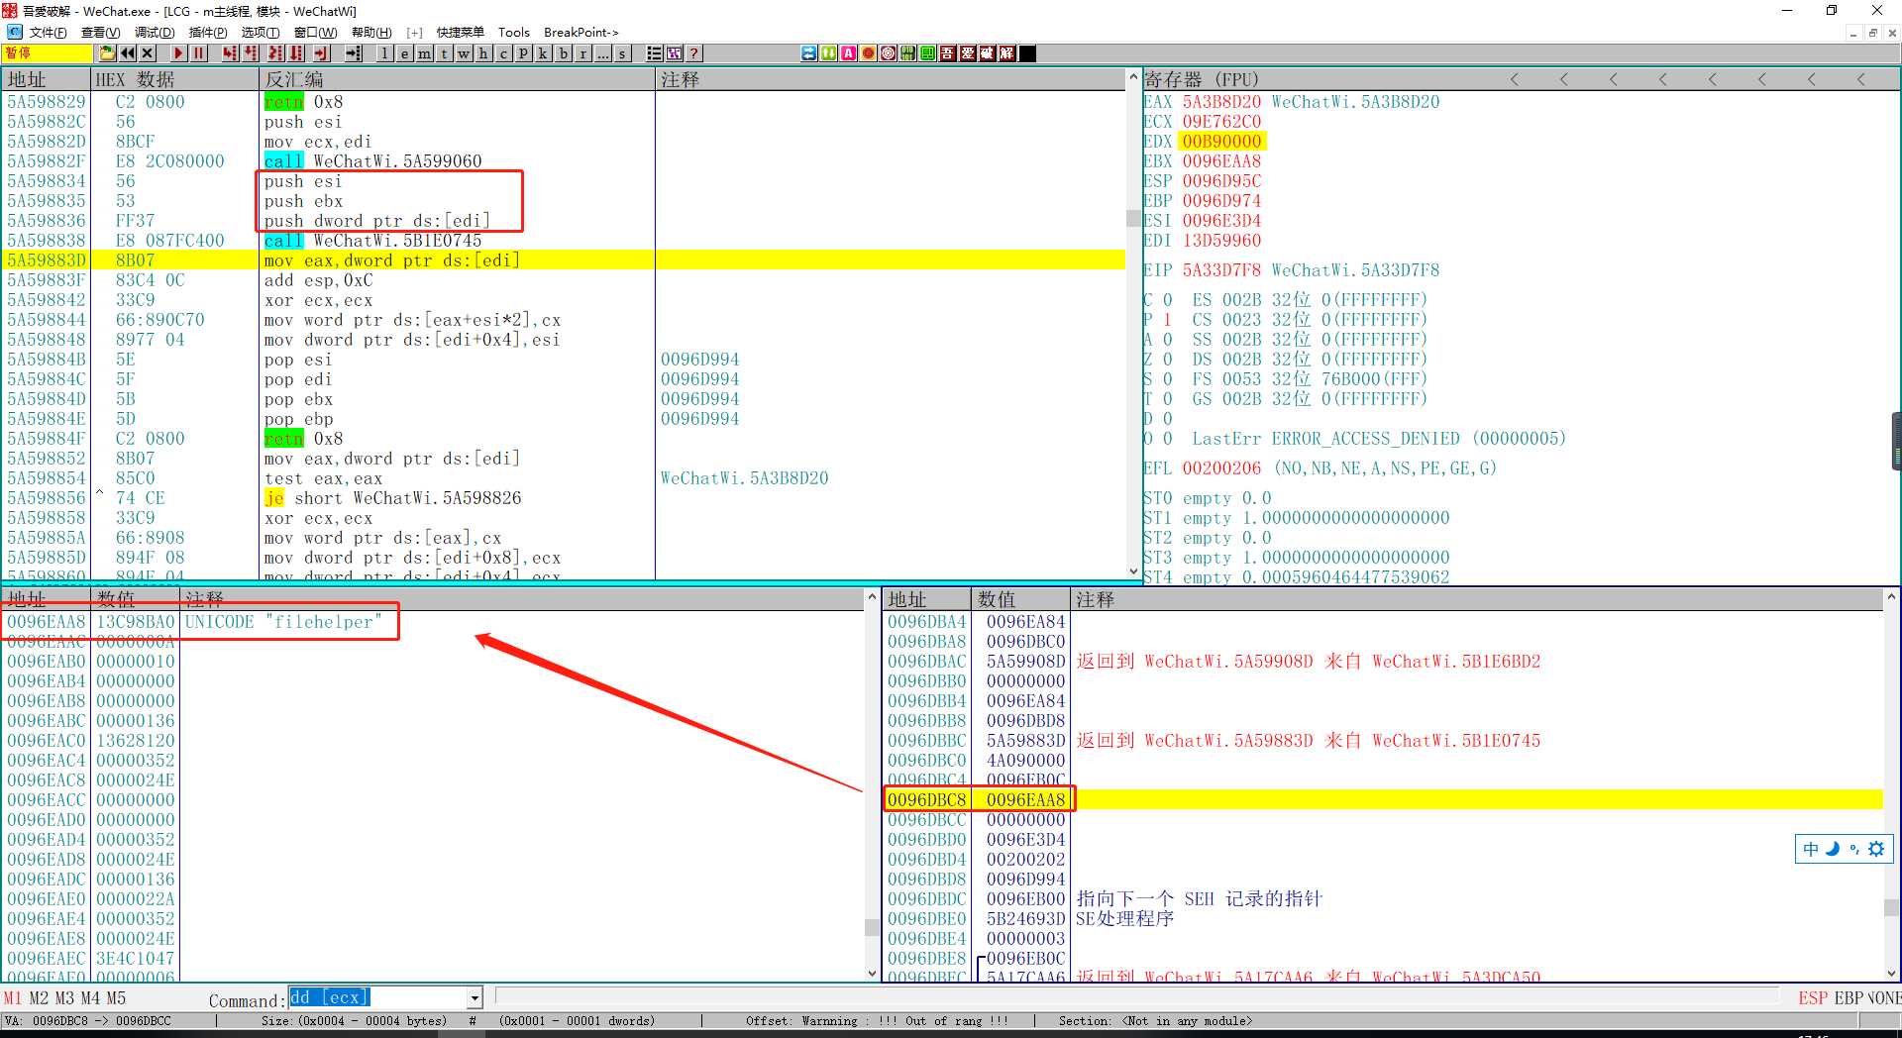Switch to memory dump tab M2
Screen dimensions: 1902x1038
(x=39, y=997)
